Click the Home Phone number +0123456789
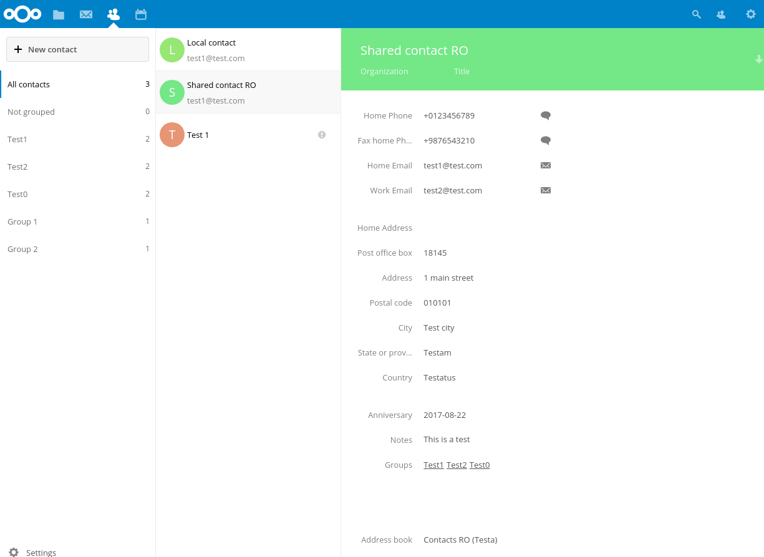Image resolution: width=764 pixels, height=557 pixels. coord(449,115)
